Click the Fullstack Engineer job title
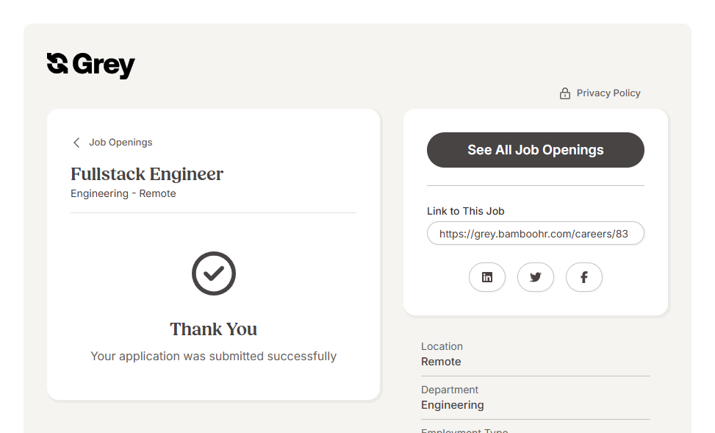This screenshot has height=433, width=715. point(147,174)
